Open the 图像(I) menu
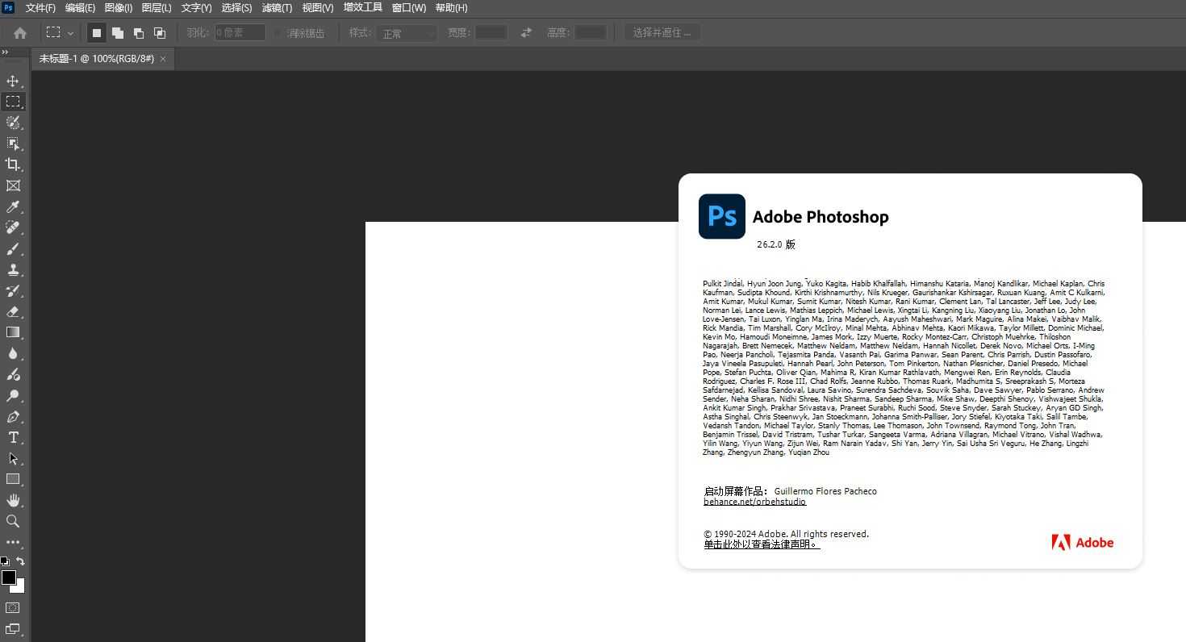 coord(119,8)
